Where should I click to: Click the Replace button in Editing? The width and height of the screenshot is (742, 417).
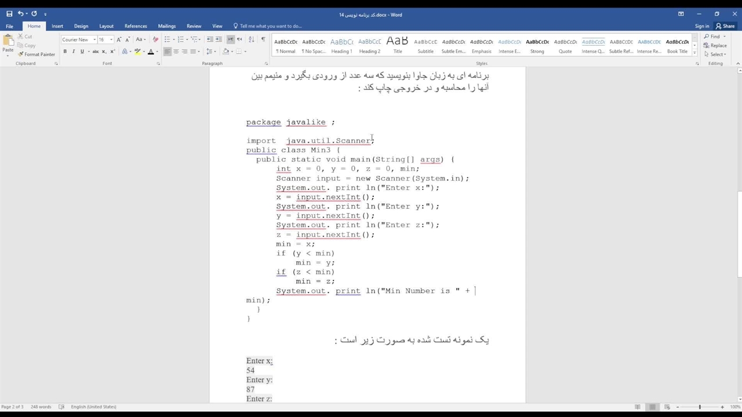[715, 45]
